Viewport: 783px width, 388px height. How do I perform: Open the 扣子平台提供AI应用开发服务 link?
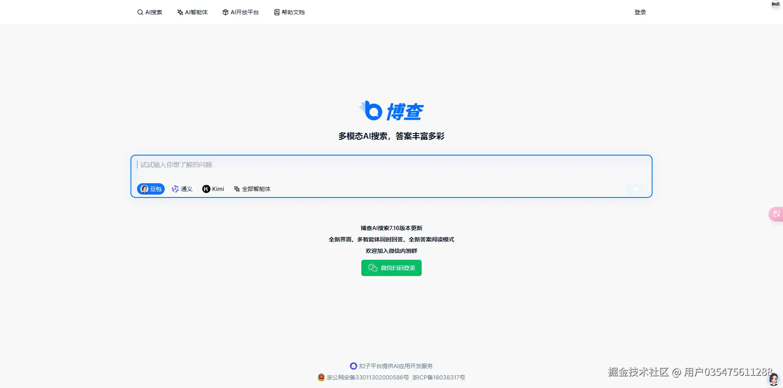pos(391,366)
